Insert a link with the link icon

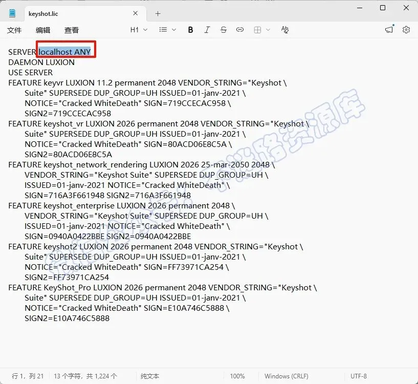(240, 30)
